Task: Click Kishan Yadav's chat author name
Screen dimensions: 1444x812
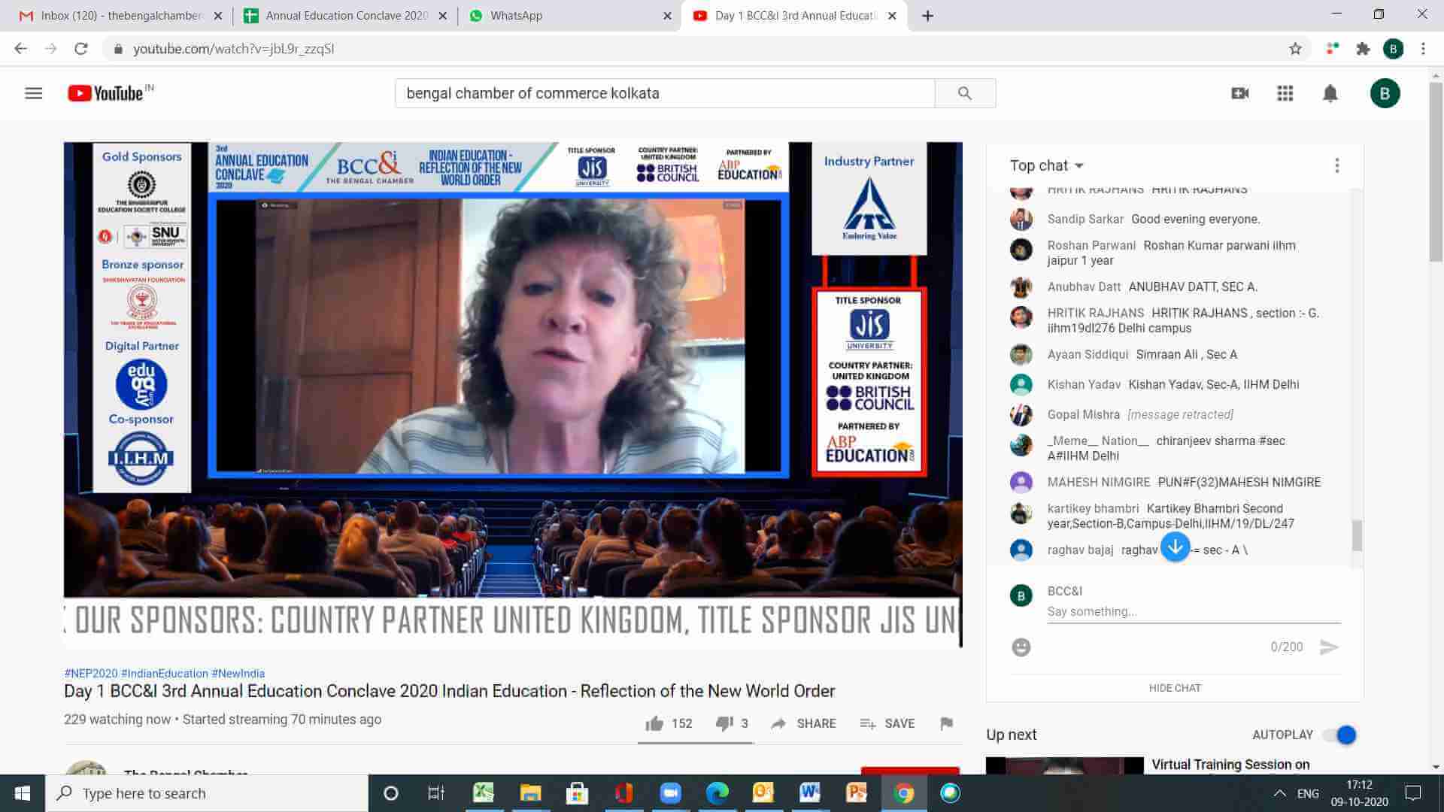Action: (x=1084, y=384)
